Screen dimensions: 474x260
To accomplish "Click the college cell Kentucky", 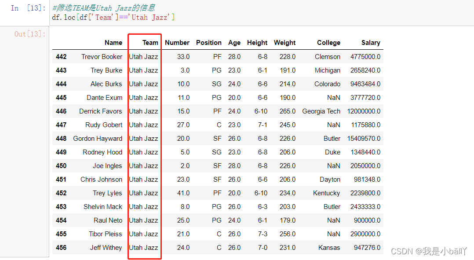I will coord(326,193).
